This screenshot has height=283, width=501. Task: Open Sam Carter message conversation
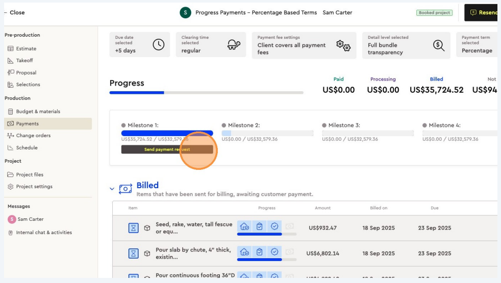[30, 219]
